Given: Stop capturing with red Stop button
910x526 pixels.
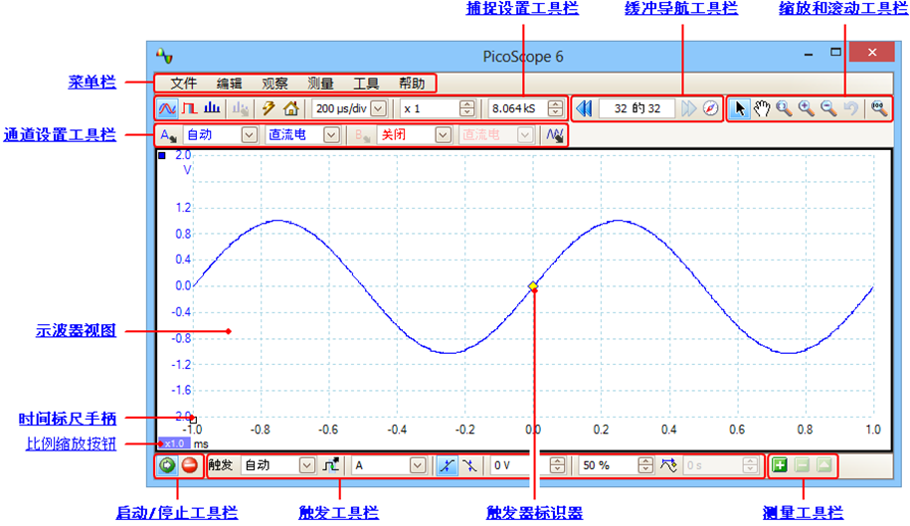Looking at the screenshot, I should tap(189, 465).
